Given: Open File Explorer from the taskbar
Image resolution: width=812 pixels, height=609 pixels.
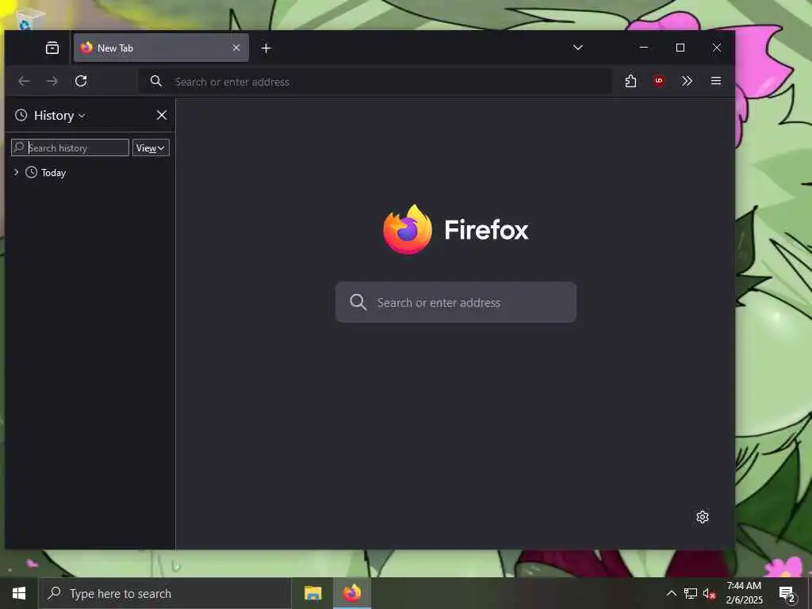Looking at the screenshot, I should [312, 593].
